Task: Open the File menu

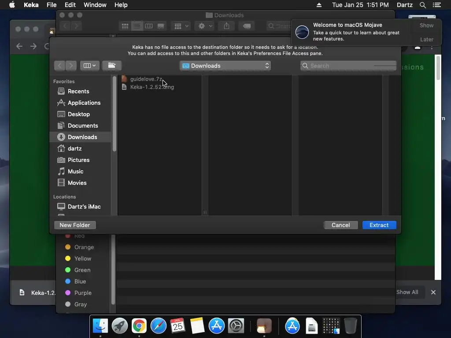Action: click(x=52, y=5)
